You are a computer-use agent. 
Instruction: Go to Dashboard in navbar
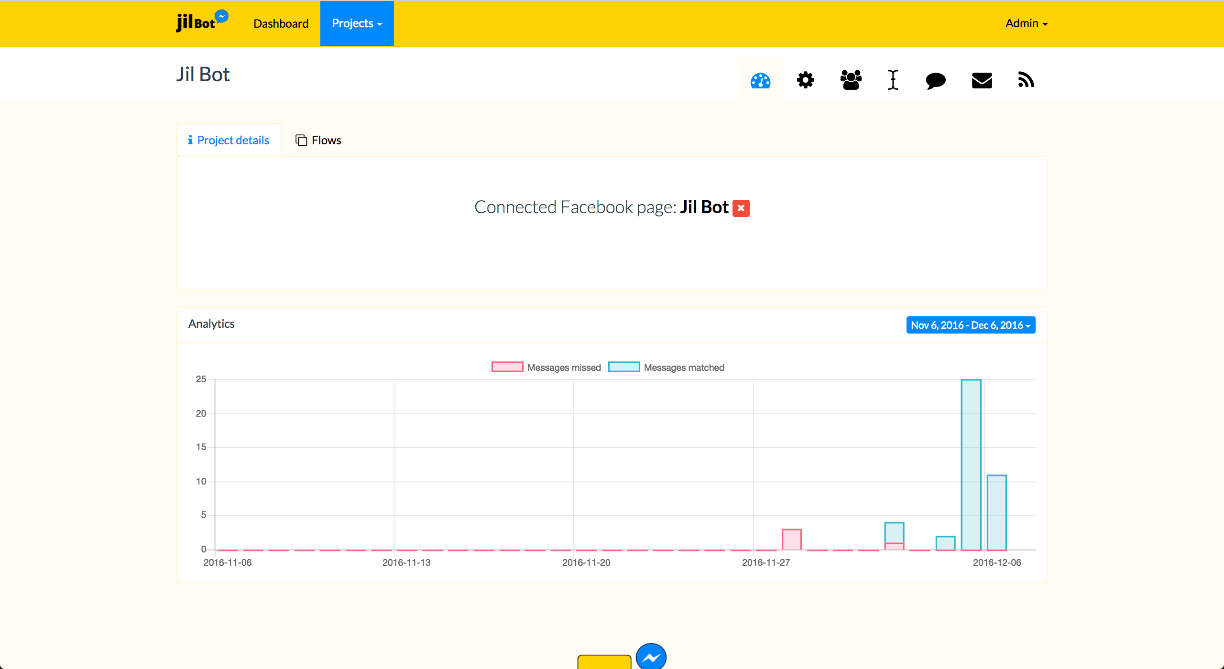281,23
